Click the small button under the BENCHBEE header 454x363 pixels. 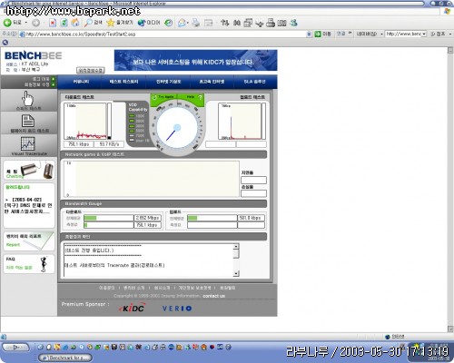91,71
